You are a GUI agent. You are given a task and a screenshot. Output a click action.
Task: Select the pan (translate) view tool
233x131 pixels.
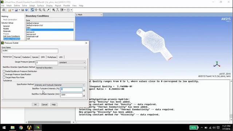[36, 10]
